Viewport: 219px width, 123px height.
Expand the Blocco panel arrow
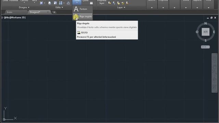(152, 8)
